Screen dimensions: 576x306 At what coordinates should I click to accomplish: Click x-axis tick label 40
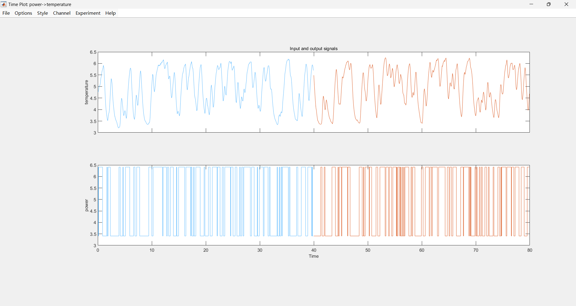(314, 250)
